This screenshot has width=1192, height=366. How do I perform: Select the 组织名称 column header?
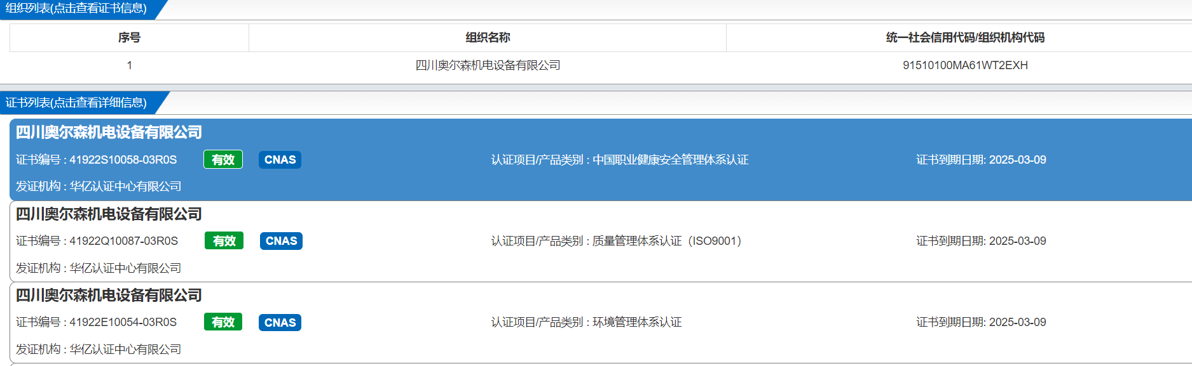[488, 38]
